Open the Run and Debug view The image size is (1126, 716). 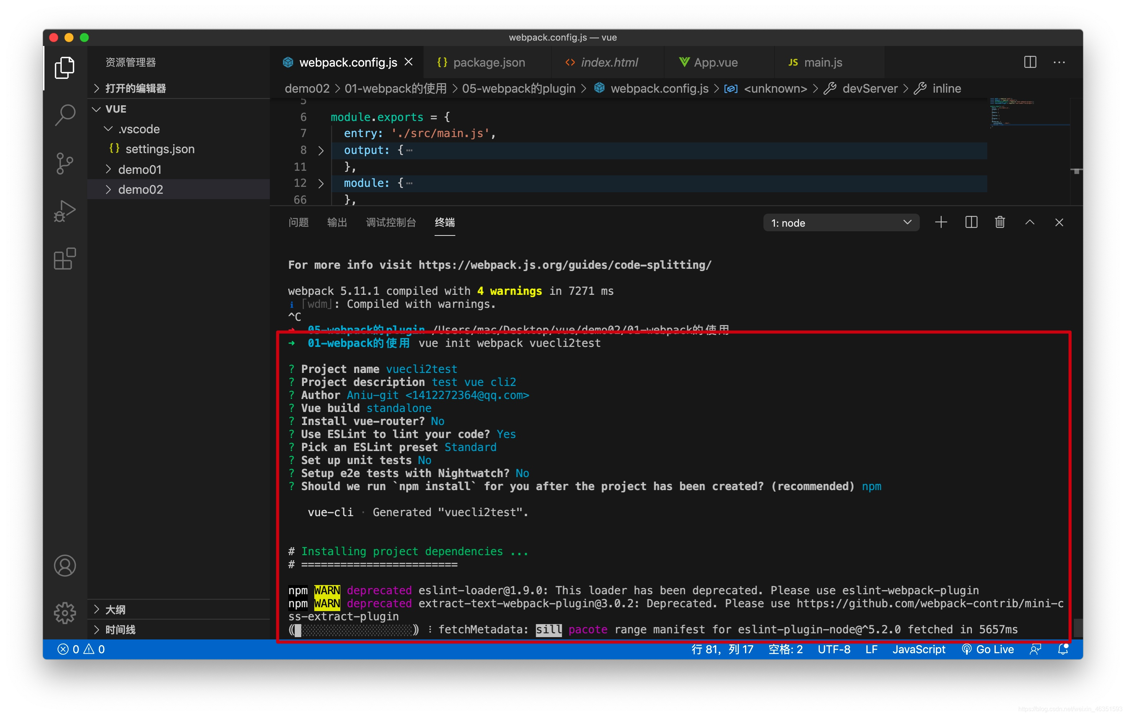(x=64, y=211)
